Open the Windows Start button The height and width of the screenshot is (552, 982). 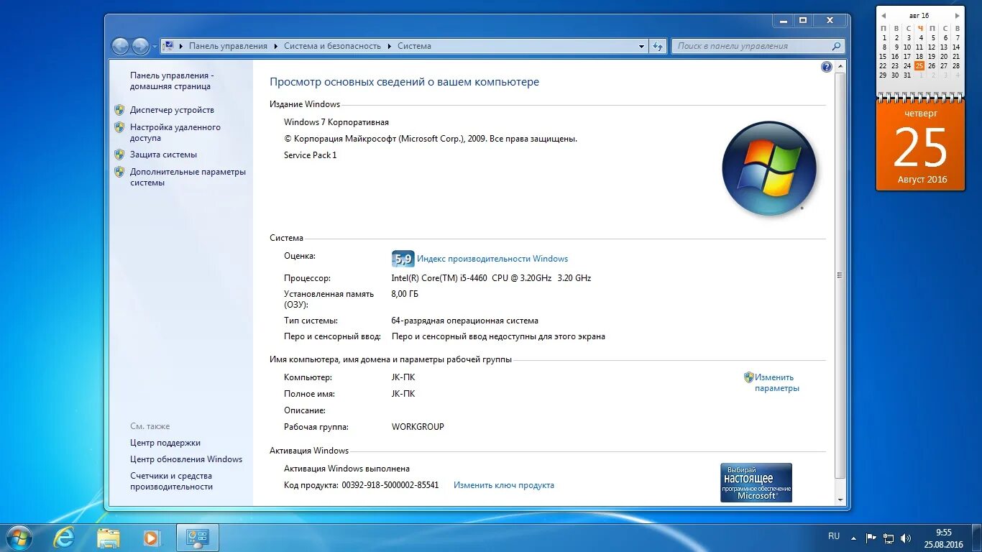19,538
